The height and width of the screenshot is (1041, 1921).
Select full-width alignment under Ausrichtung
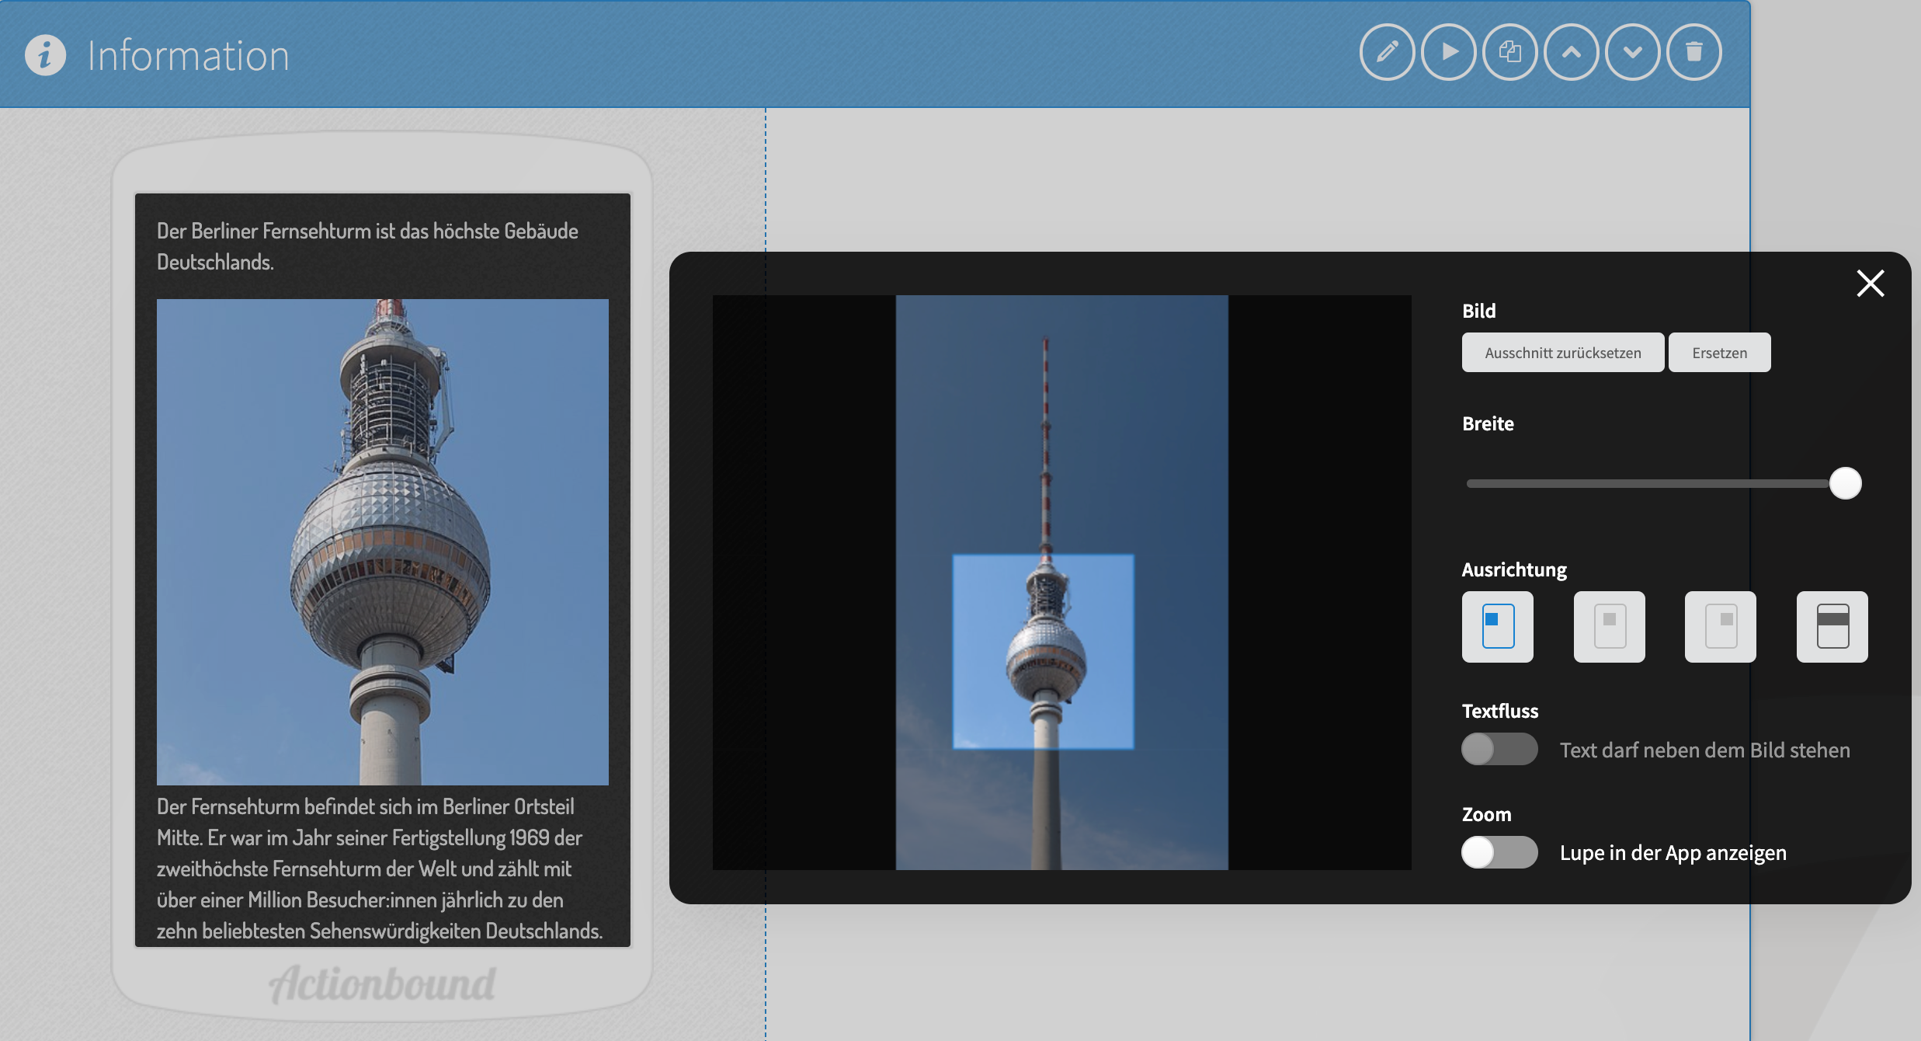click(x=1832, y=626)
